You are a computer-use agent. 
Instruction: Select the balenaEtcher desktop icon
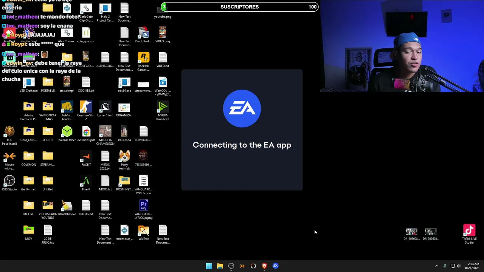click(x=67, y=132)
